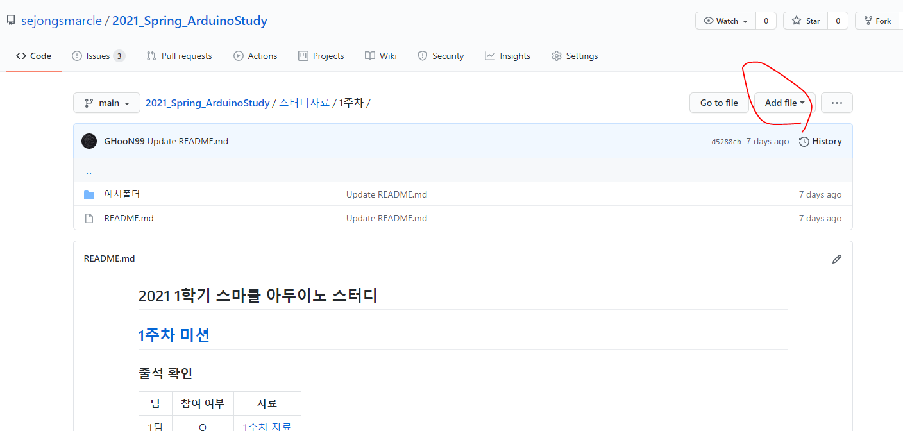Open the 1주차 미션 heading link
The height and width of the screenshot is (431, 903).
pos(174,335)
